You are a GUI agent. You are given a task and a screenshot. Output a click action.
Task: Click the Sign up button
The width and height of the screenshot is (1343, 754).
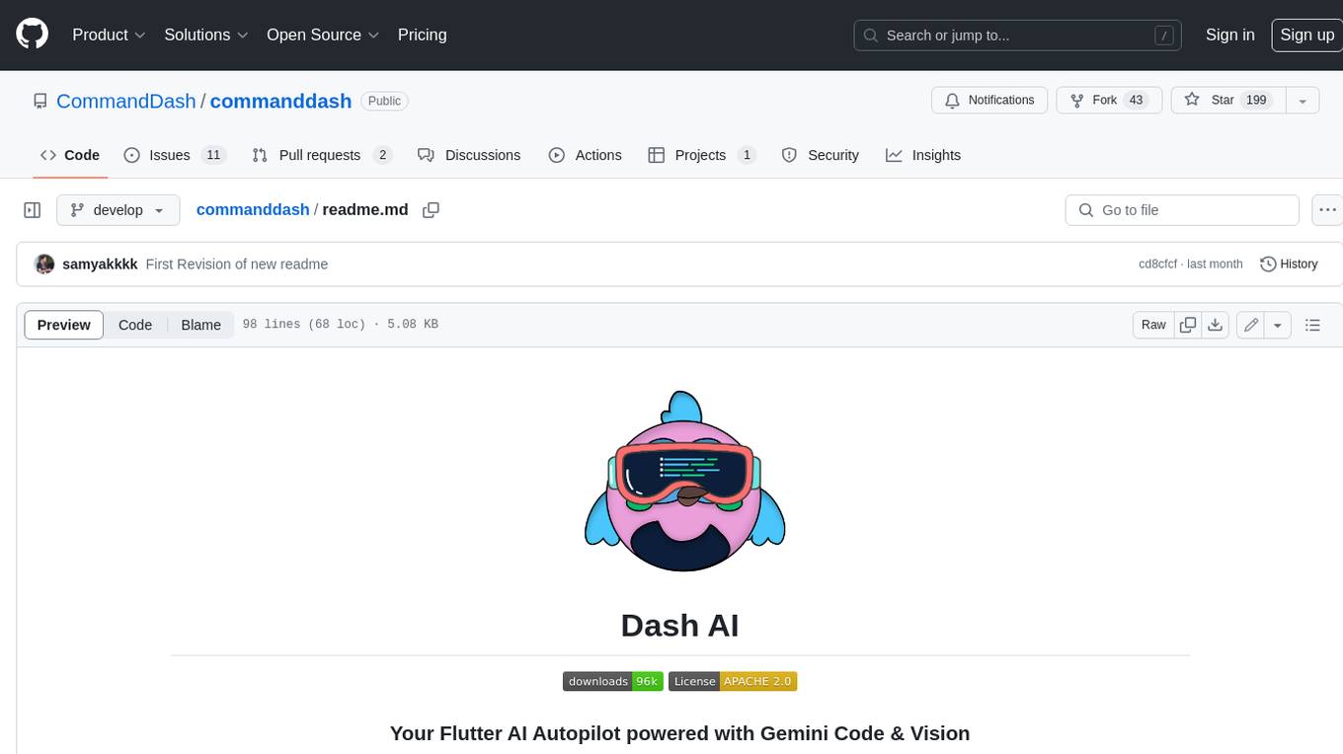(1306, 35)
